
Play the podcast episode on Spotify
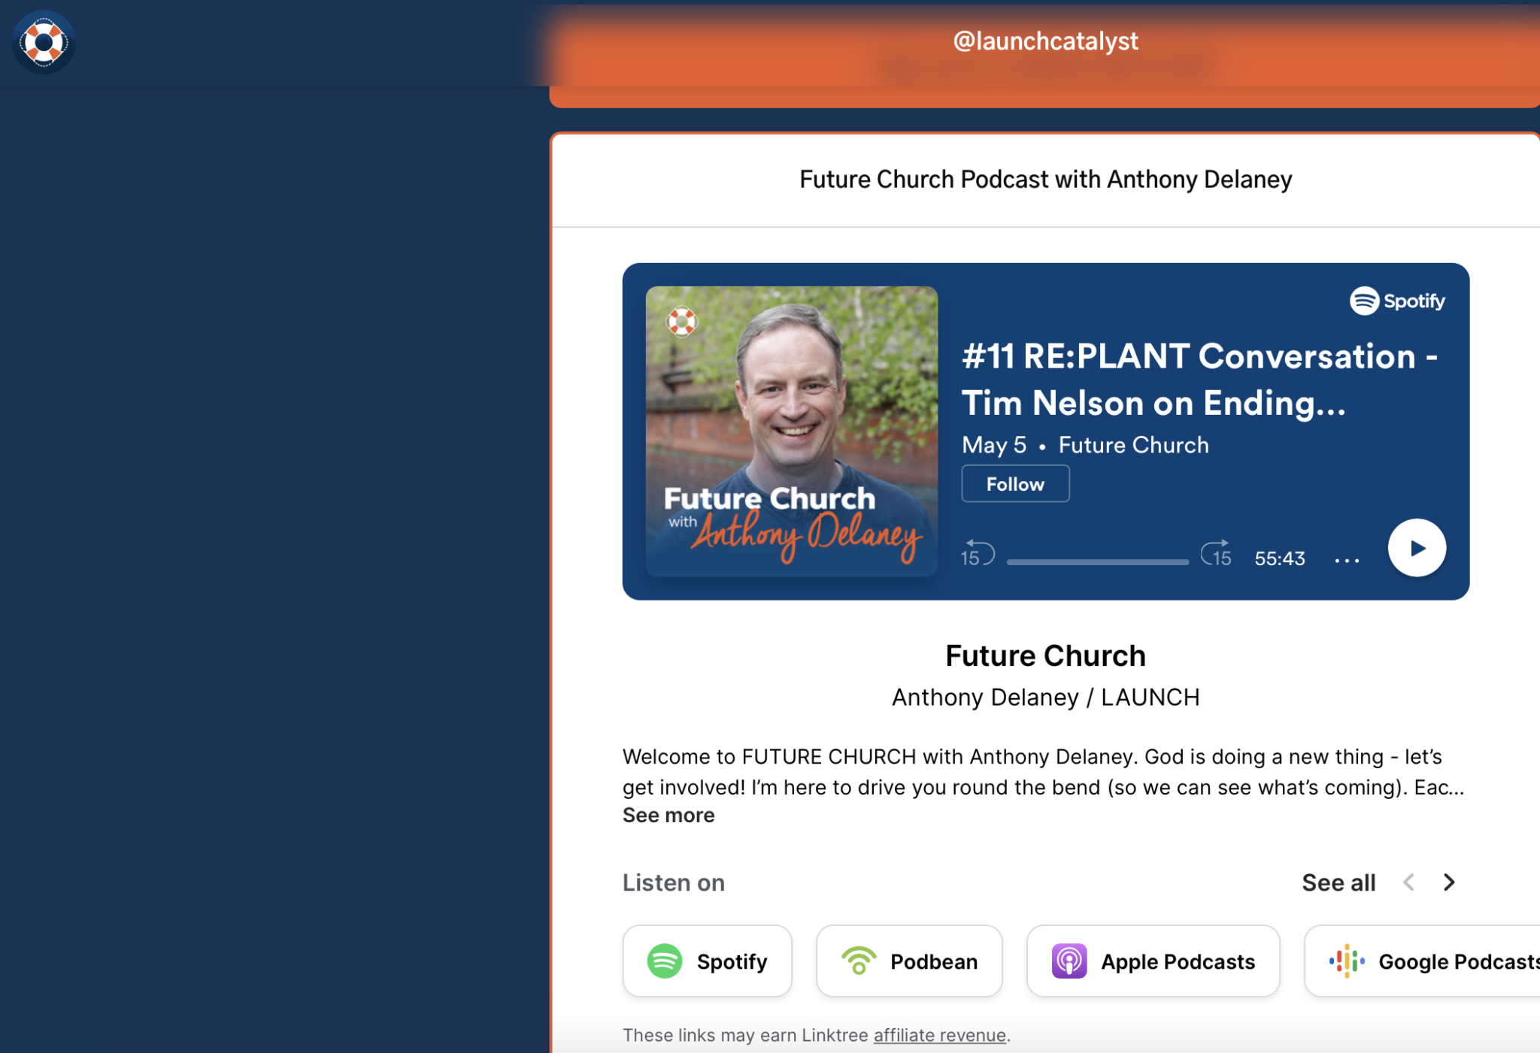point(1417,548)
